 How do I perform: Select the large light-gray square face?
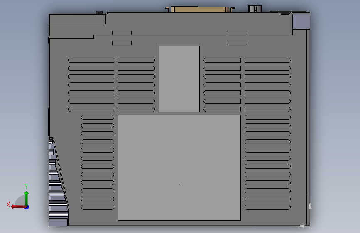pyautogui.click(x=179, y=167)
